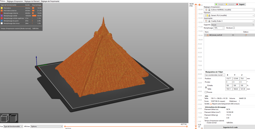Click the top thumb of vertical layer slider
This screenshot has height=129, width=255.
pos(196,4)
